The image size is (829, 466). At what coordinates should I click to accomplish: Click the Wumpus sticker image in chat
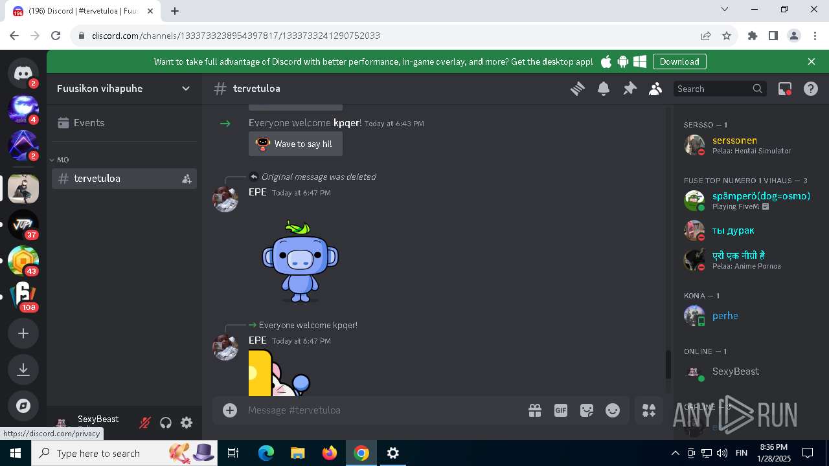tap(301, 261)
